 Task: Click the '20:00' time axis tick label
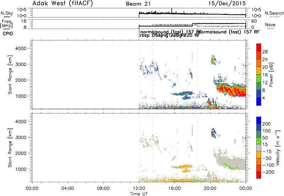tap(210, 189)
